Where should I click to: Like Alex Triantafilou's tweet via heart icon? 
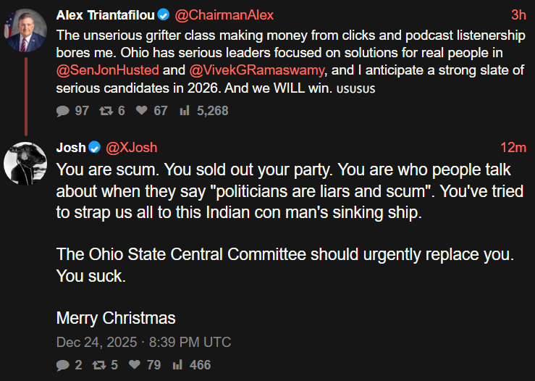pyautogui.click(x=141, y=111)
